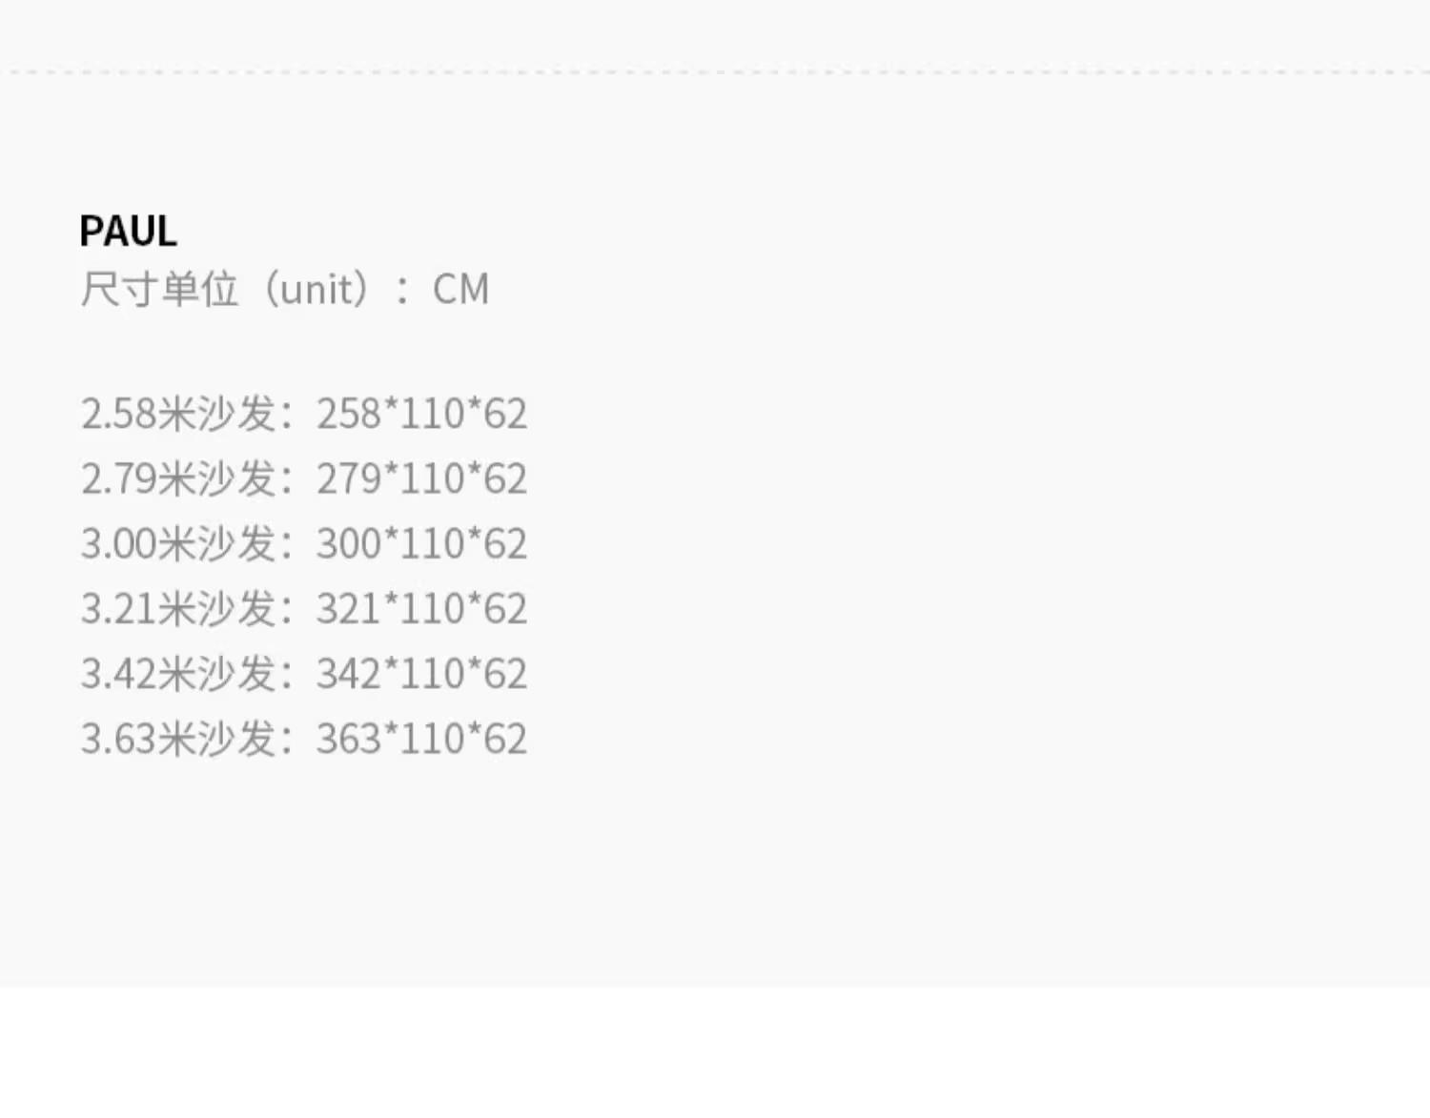Viewport: 1430px width, 1118px height.
Task: Select the 2.58米沙发 size label
Action: (179, 414)
